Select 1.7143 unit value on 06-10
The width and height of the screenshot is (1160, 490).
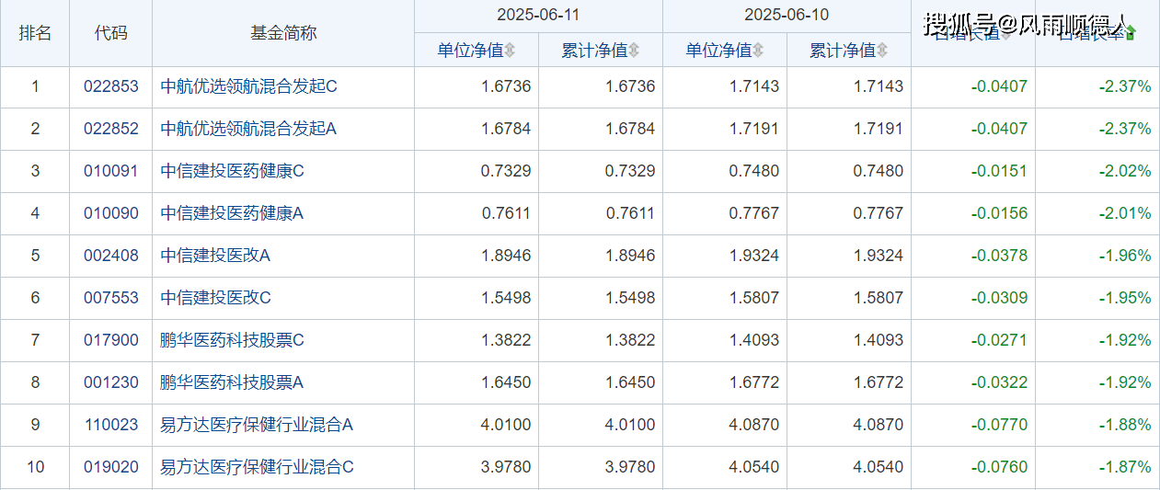[x=754, y=86]
